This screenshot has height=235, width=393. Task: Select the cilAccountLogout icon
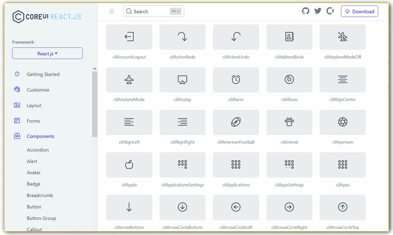(x=129, y=37)
